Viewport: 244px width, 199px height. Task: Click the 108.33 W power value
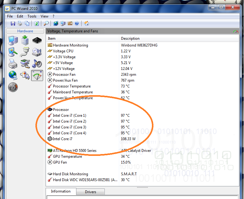[x=128, y=139]
